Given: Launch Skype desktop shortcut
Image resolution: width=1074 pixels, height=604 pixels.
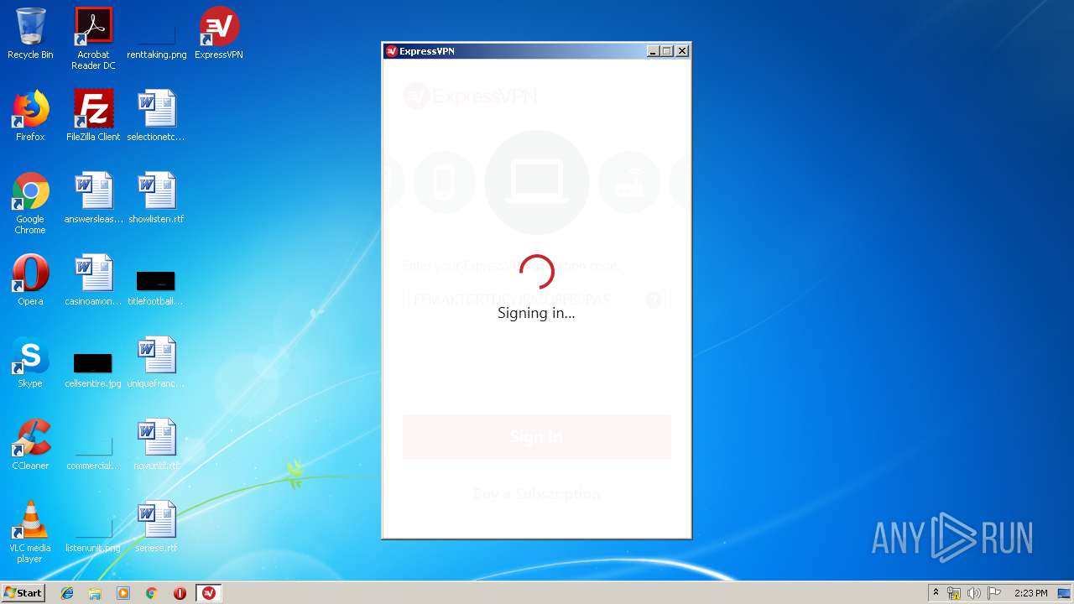Looking at the screenshot, I should point(30,362).
